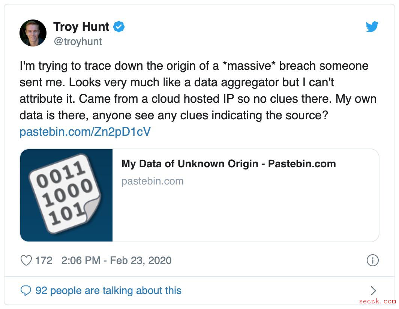Open the info icon beside the timestamp
399x309 pixels.
372,260
